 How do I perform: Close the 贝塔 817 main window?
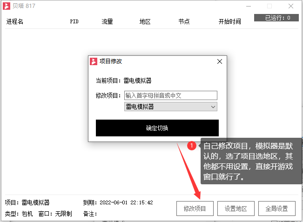pyautogui.click(x=291, y=6)
